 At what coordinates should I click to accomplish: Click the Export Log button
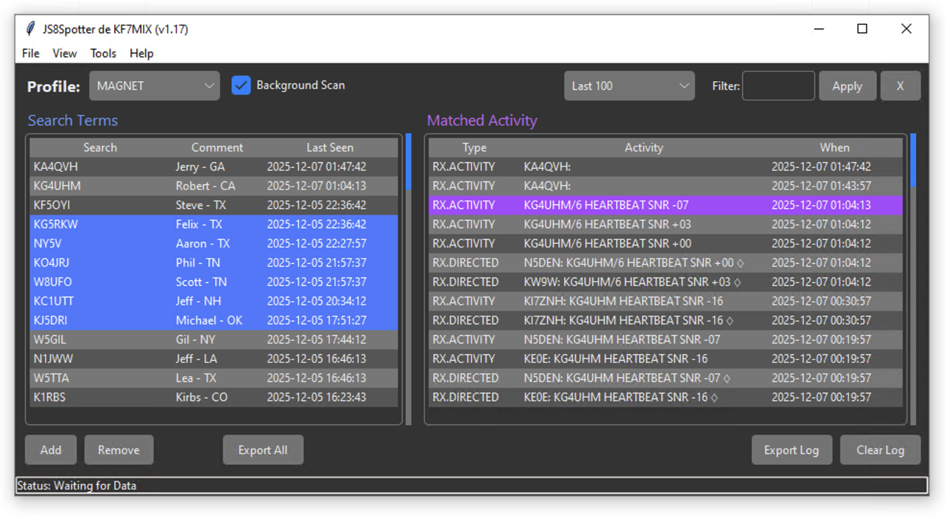[791, 450]
